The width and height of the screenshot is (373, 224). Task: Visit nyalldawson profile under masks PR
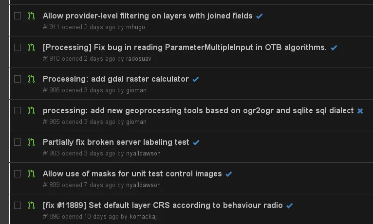coord(143,185)
